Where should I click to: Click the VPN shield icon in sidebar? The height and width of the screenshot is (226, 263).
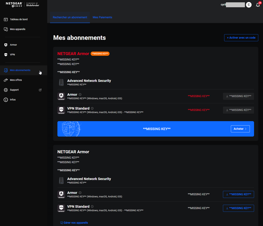(6, 55)
